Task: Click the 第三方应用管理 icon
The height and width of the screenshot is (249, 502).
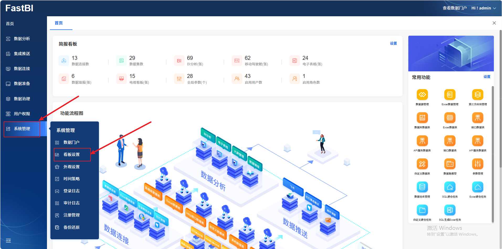Action: (477, 95)
